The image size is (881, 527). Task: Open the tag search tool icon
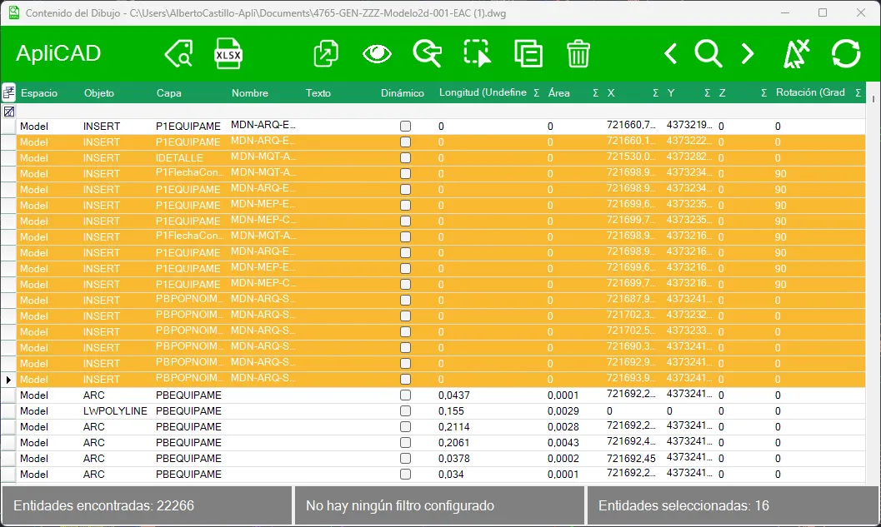(x=179, y=54)
